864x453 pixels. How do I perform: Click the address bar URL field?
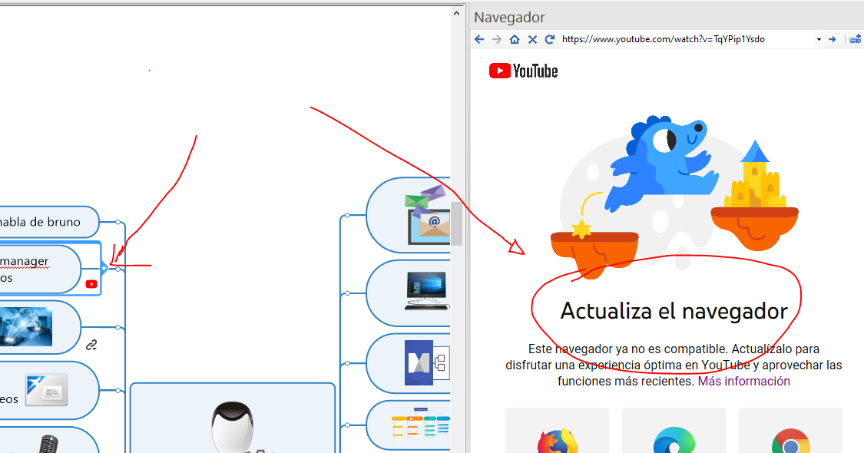[x=684, y=39]
